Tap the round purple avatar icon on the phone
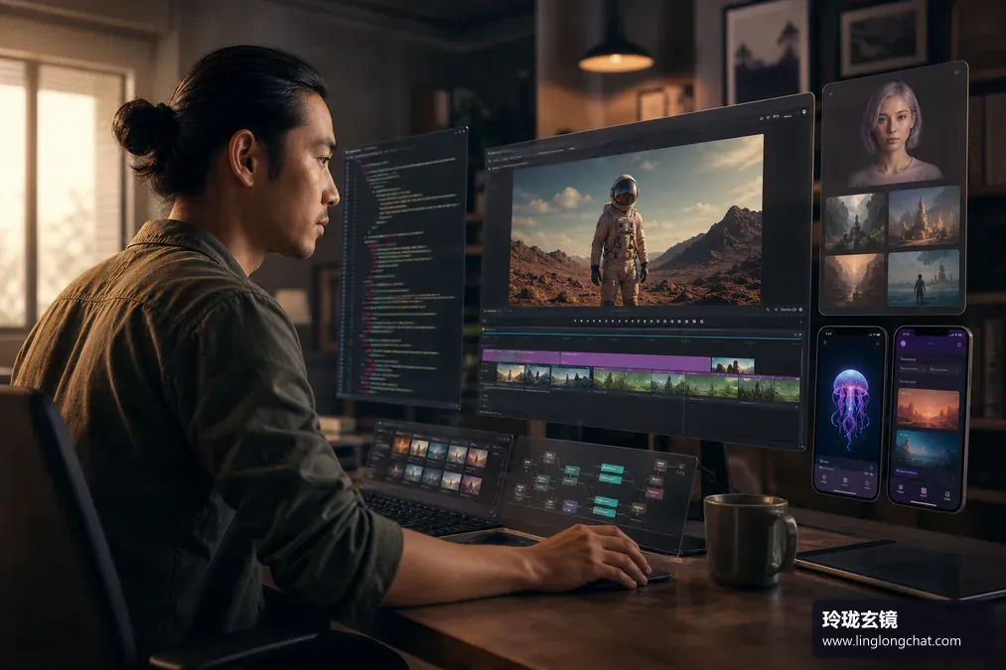This screenshot has height=670, width=1006. [x=904, y=343]
